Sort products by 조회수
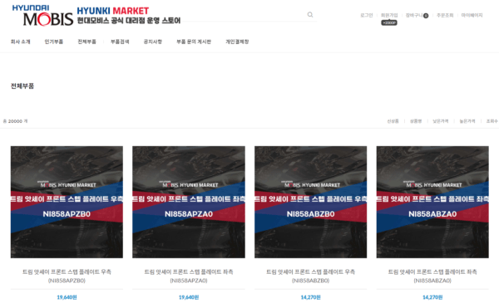The width and height of the screenshot is (499, 308). pyautogui.click(x=492, y=121)
